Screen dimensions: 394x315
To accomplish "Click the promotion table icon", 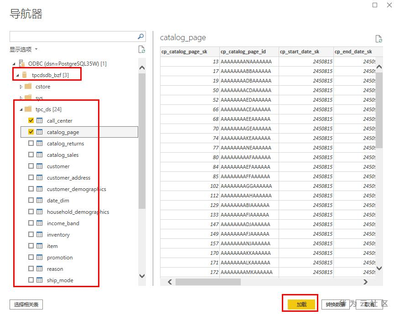I will click(40, 257).
